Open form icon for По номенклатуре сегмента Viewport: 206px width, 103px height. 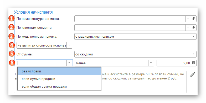coord(194,19)
